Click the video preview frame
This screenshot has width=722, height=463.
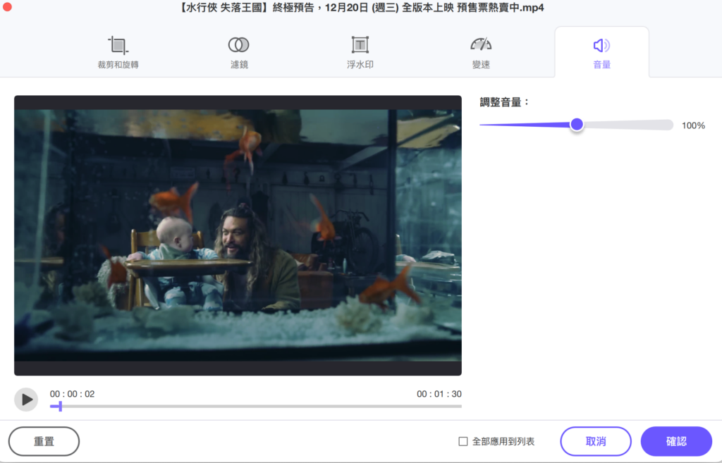tap(238, 235)
